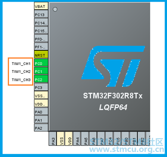Select the VDD.. pin above PA0

click(x=41, y=103)
